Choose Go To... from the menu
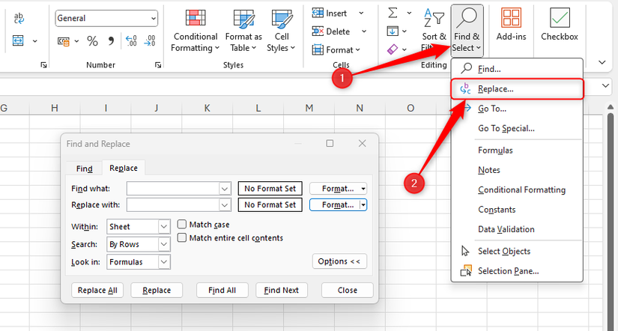618x331 pixels. tap(516, 109)
